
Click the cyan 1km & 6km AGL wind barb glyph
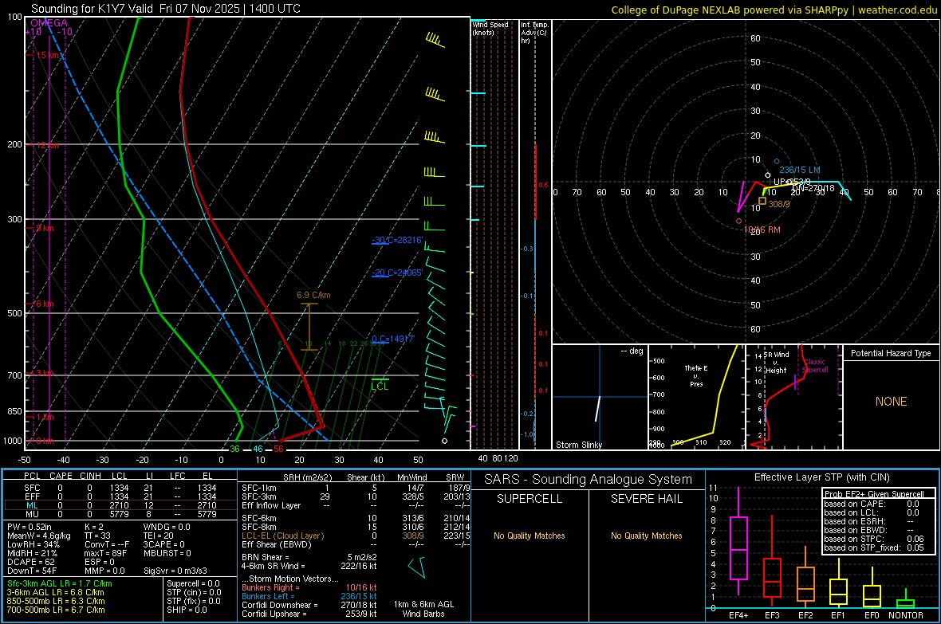pos(417,567)
